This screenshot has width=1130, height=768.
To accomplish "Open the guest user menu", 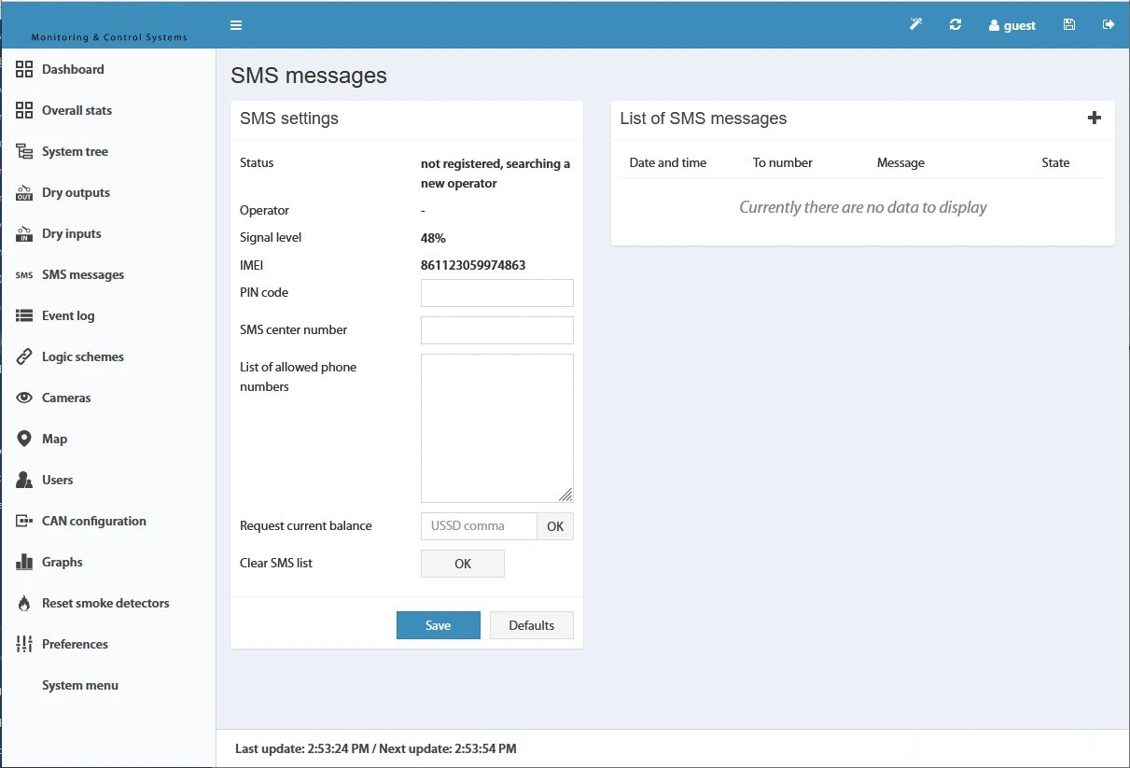I will point(1012,25).
